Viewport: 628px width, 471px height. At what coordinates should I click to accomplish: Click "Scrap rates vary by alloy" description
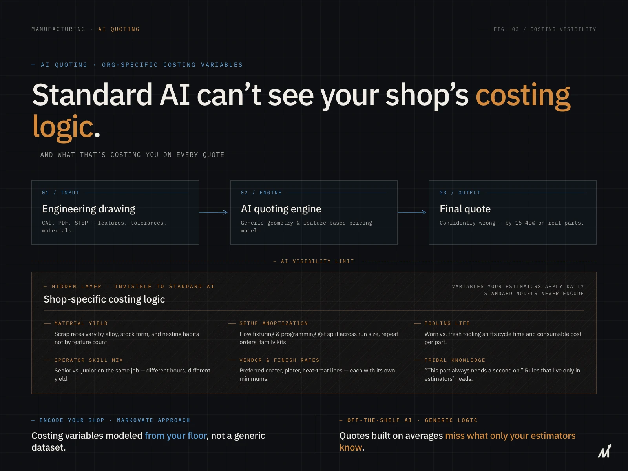pos(130,338)
